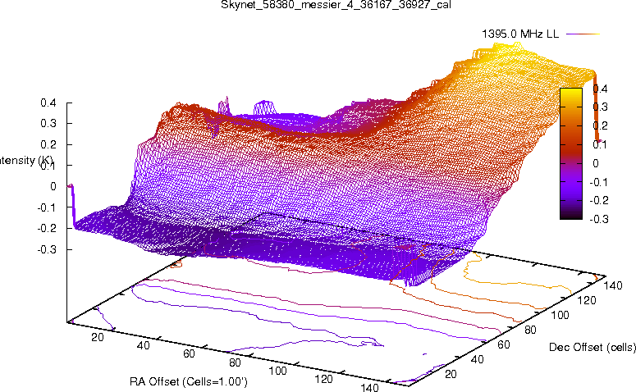This screenshot has width=636, height=392.
Task: Click the 0.4 tick on the intensity axis
Action: [48, 103]
